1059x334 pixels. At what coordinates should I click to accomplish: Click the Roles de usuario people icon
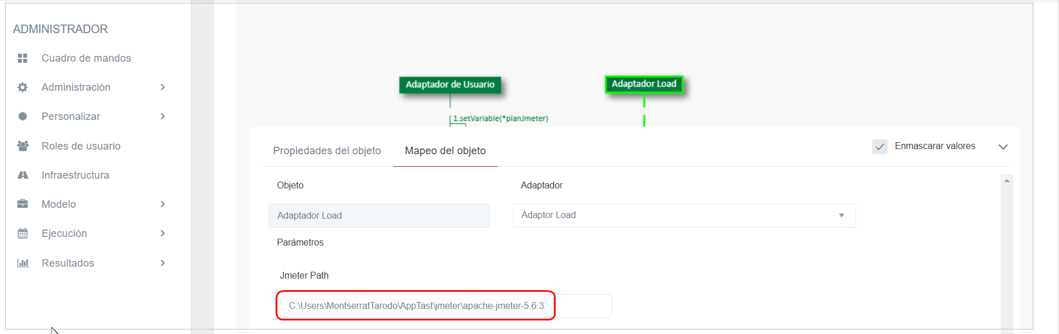click(23, 146)
